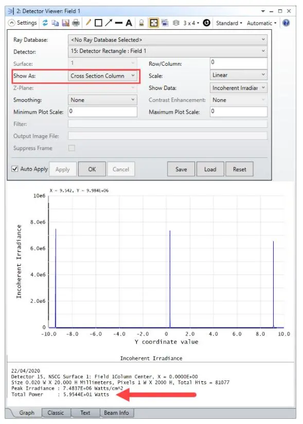Expand the Detector Rectangle dropdown
303x424 pixels.
[168, 51]
